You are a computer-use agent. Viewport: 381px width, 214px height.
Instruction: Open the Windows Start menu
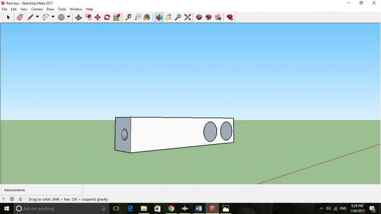click(x=6, y=208)
